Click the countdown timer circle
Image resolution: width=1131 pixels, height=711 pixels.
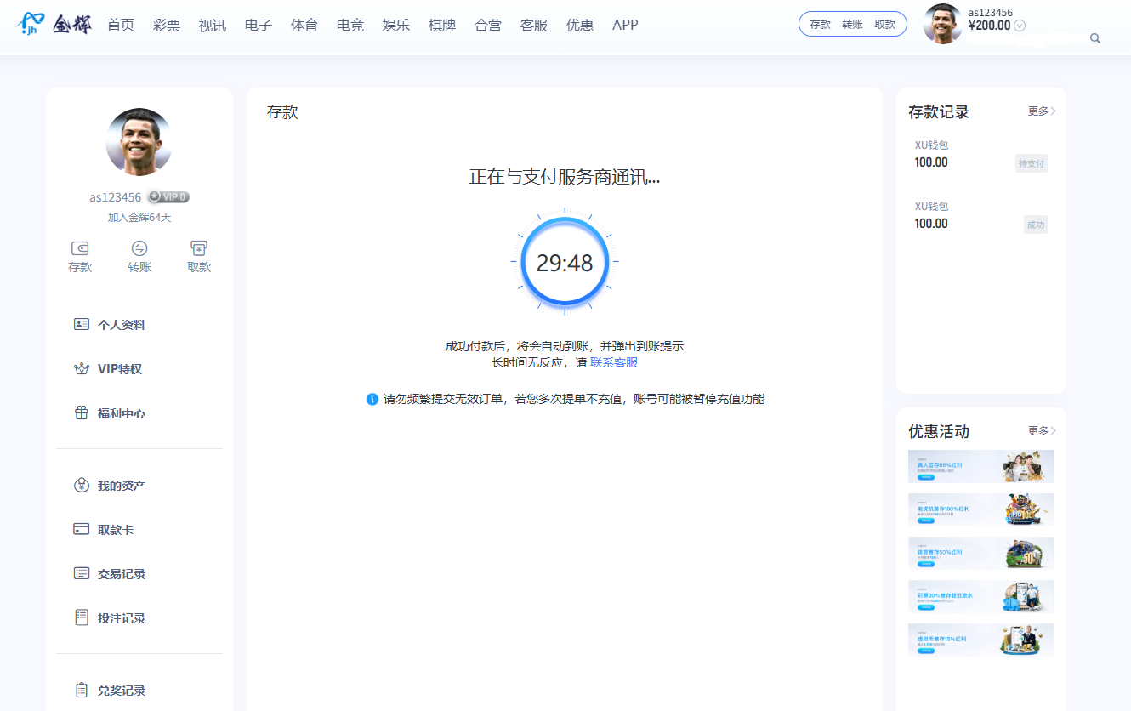pos(565,263)
